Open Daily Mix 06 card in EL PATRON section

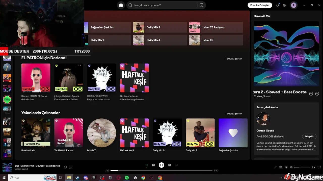[102, 82]
